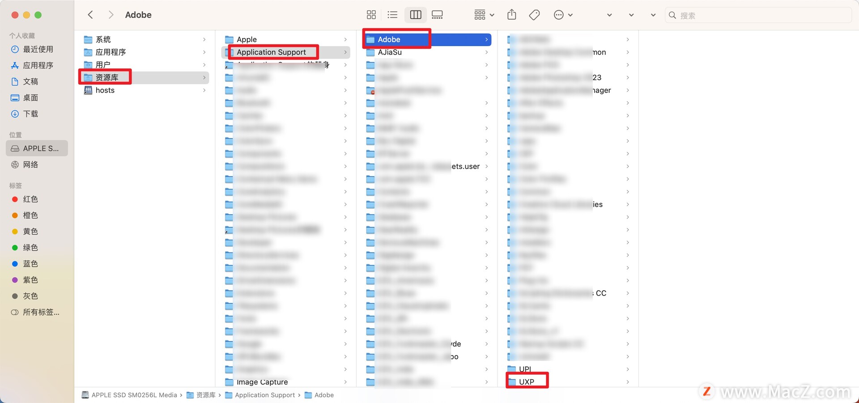859x403 pixels.
Task: Select the yellow tag (黄色)
Action: [38, 232]
